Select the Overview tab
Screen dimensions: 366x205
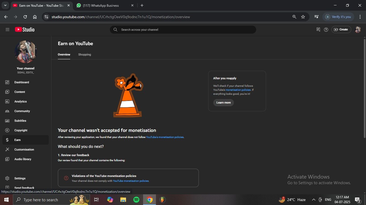64,54
